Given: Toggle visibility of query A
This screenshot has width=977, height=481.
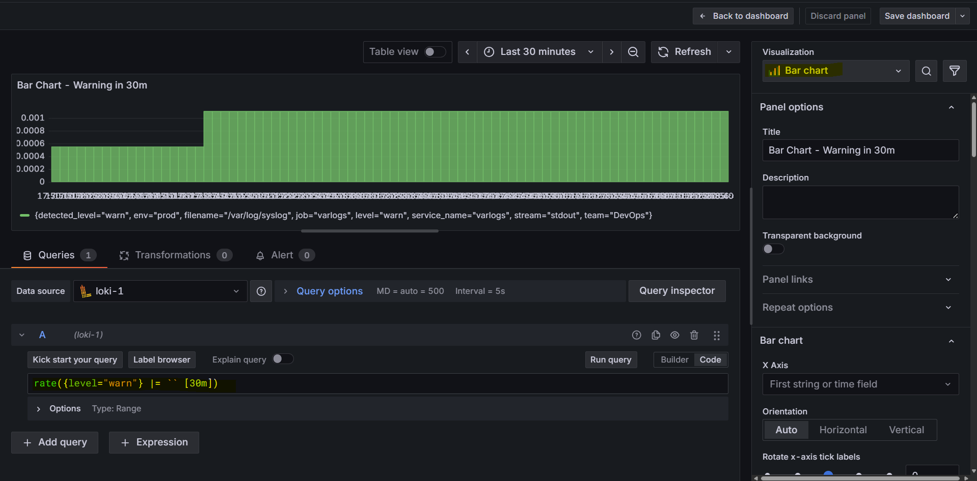Looking at the screenshot, I should [x=674, y=335].
